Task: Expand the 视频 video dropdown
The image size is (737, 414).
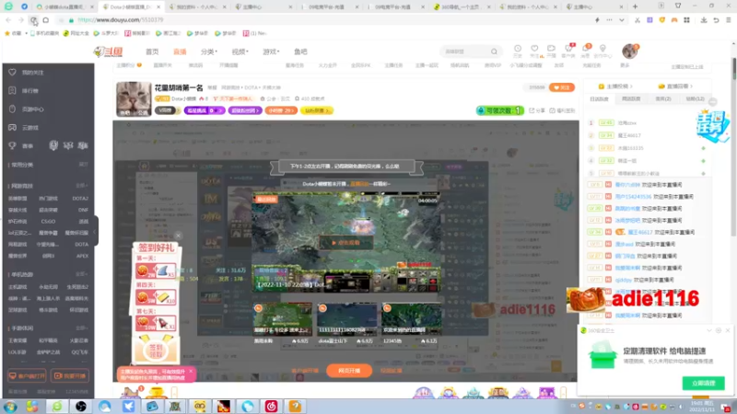Action: click(240, 52)
